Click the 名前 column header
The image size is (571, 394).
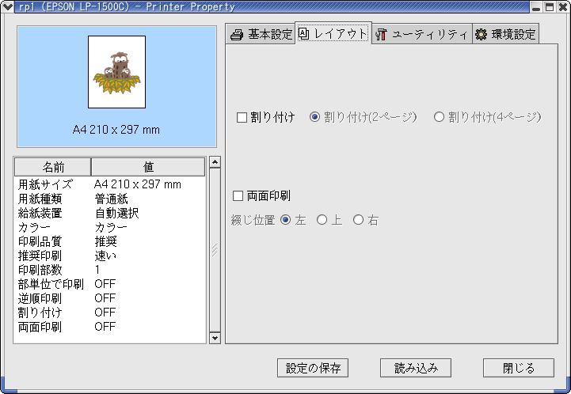pyautogui.click(x=53, y=166)
